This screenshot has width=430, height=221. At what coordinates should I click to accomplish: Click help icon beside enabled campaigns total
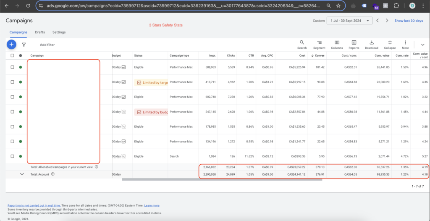pyautogui.click(x=97, y=167)
